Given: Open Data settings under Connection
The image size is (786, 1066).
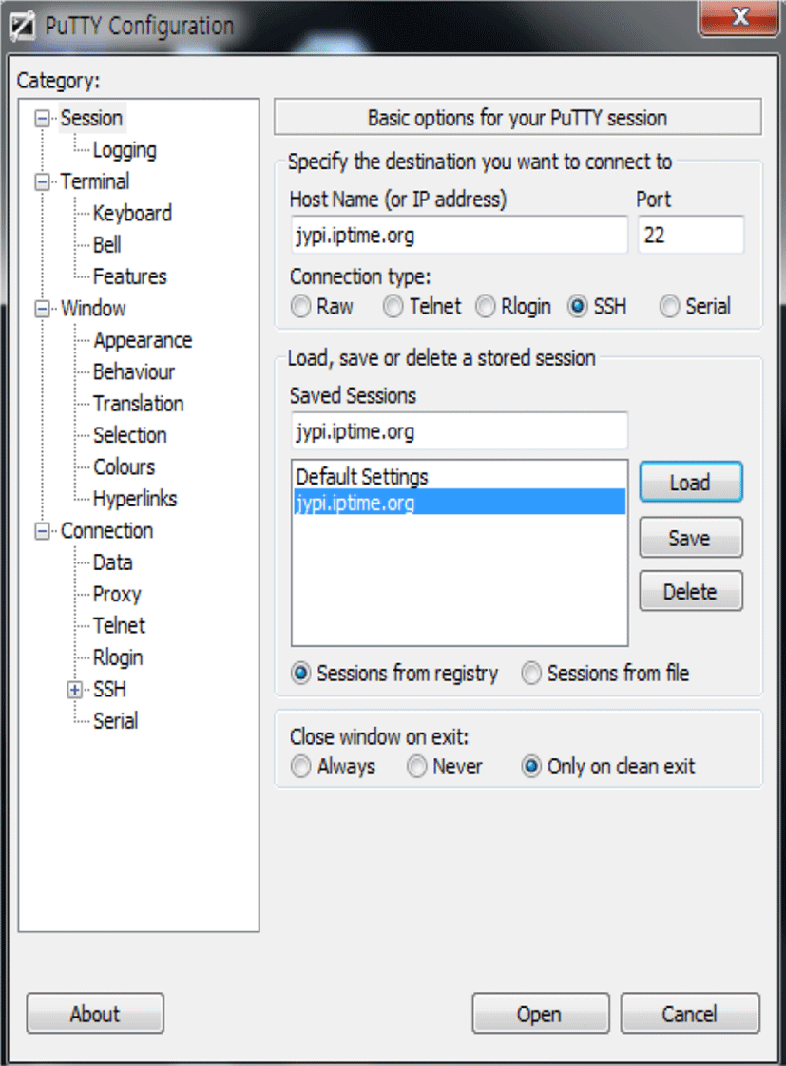Looking at the screenshot, I should (x=113, y=562).
